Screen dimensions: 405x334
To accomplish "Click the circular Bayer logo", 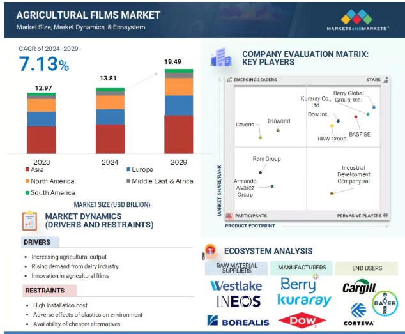I will 385,303.
